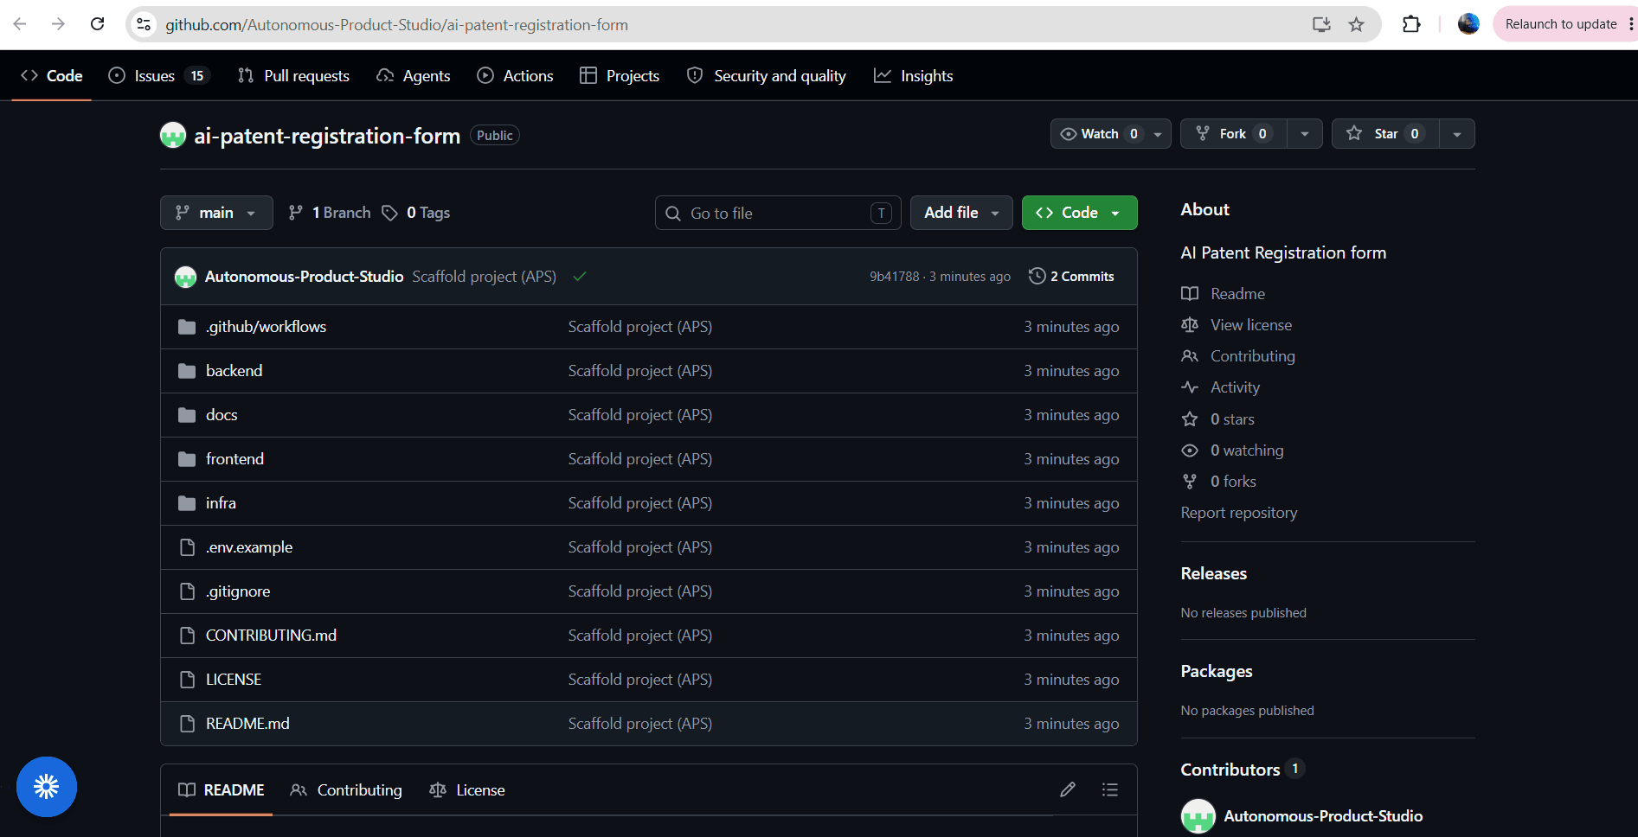Click the ai-patent-registration-form repository name
Viewport: 1638px width, 837px height.
click(x=327, y=136)
